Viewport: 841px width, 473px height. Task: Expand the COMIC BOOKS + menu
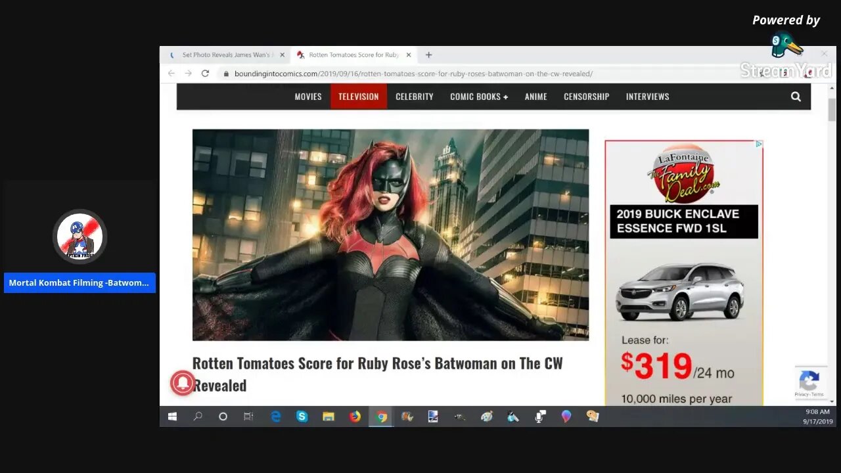479,97
